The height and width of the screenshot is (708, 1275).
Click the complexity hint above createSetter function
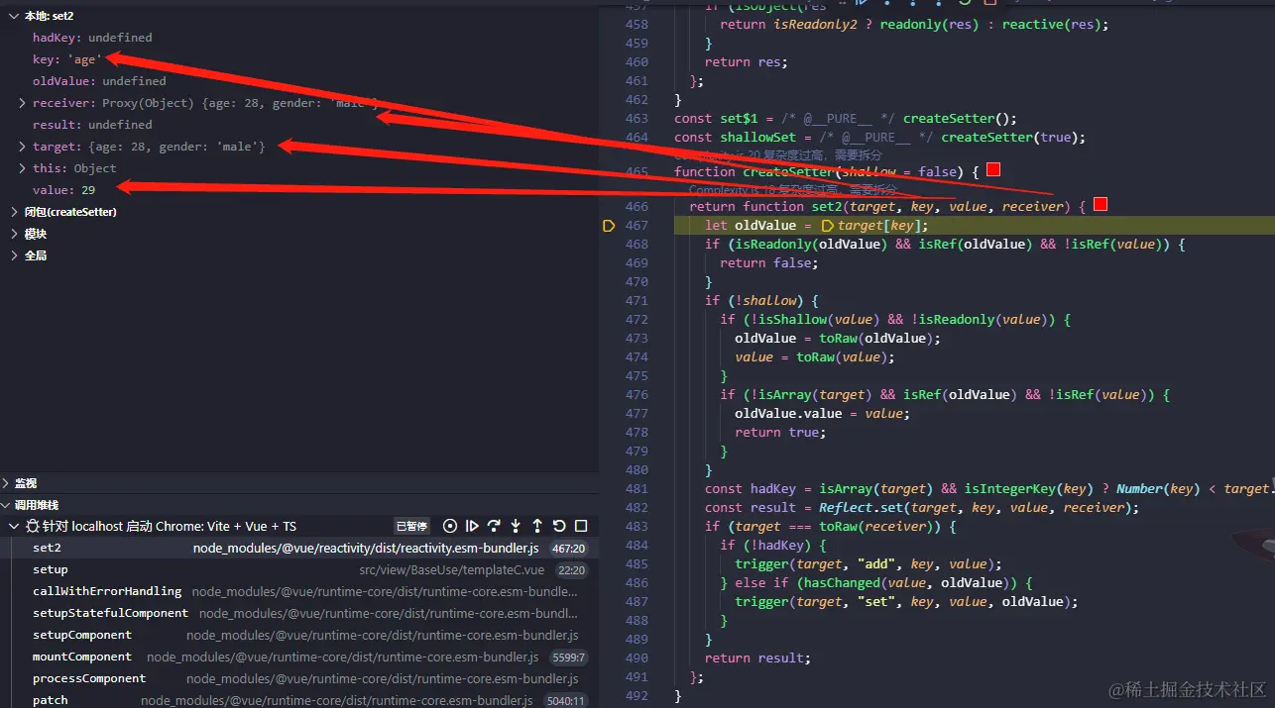(x=777, y=155)
